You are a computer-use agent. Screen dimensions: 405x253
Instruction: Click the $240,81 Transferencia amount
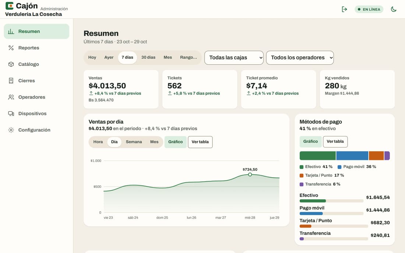coord(380,235)
